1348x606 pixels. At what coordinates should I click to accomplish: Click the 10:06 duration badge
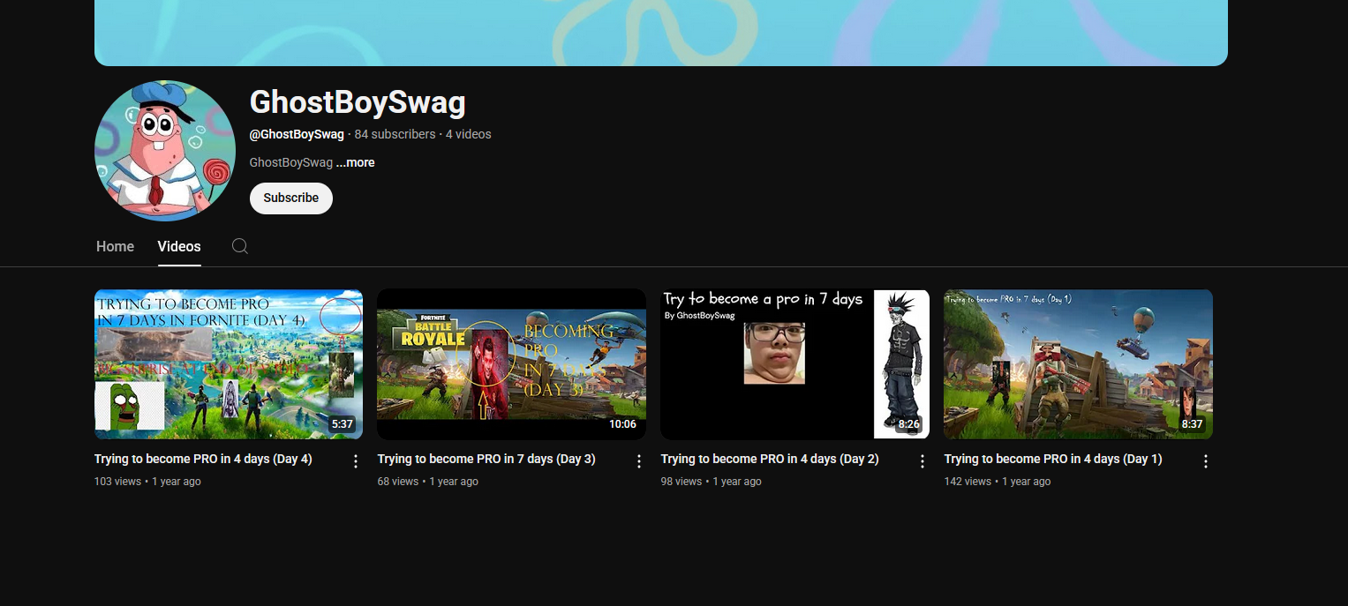click(x=622, y=424)
